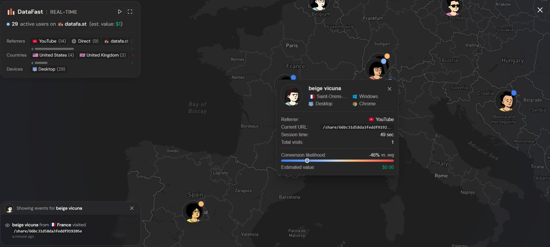The image size is (550, 247).
Task: Click the desktop monitor icon in devices row
Action: 34,69
